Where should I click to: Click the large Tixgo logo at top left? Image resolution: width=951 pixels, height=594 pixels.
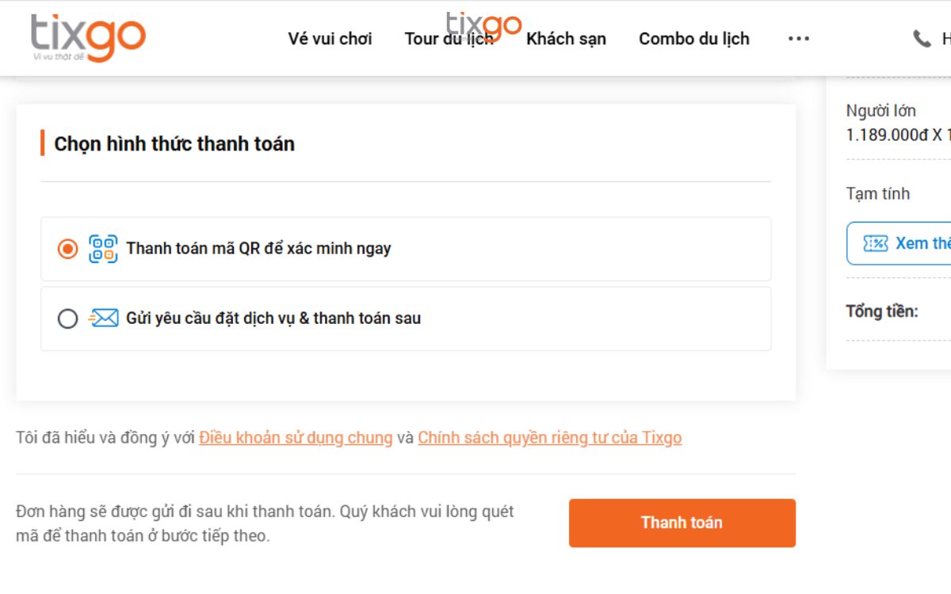pos(88,37)
